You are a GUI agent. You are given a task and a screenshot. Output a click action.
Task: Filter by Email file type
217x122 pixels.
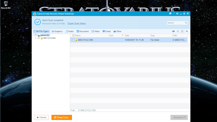coord(106,32)
